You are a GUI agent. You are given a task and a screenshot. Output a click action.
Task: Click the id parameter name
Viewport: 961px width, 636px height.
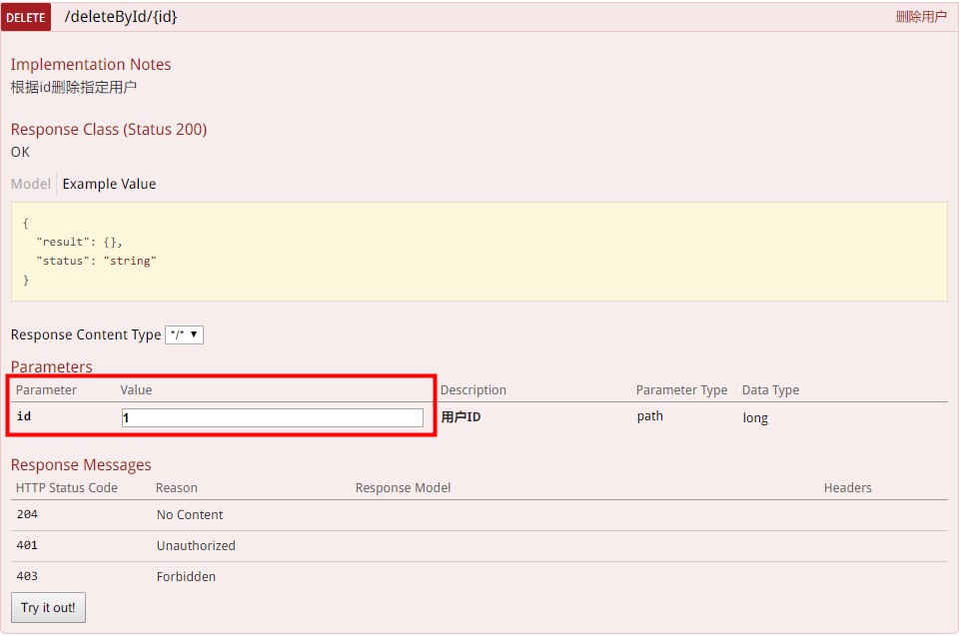pos(24,416)
